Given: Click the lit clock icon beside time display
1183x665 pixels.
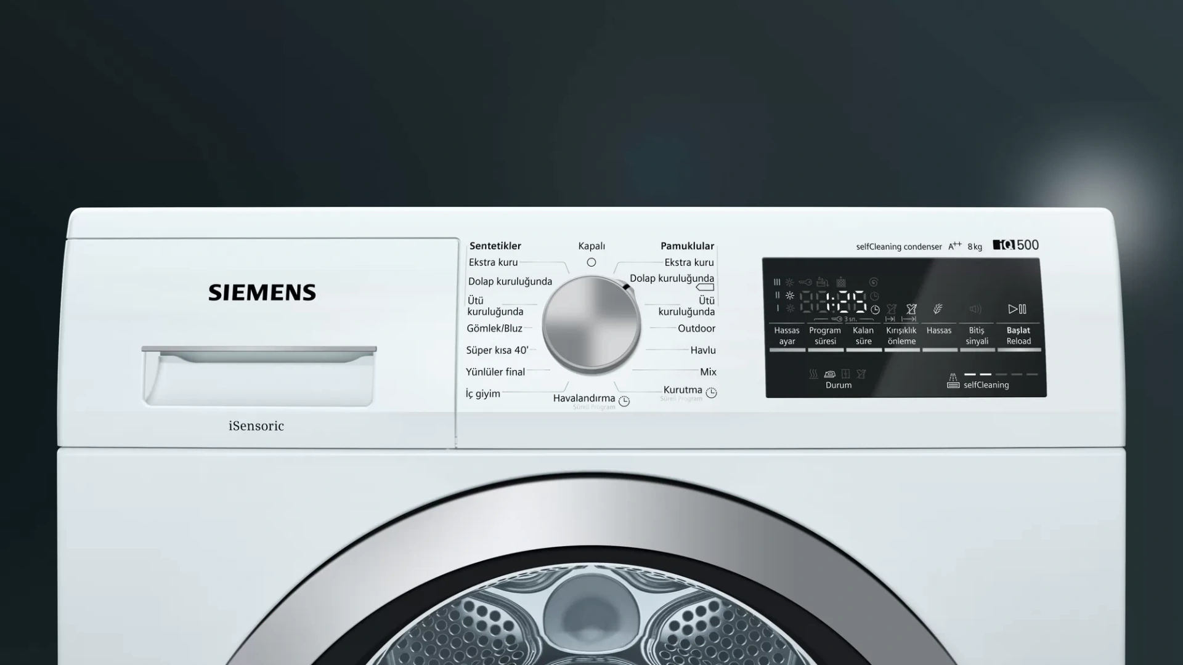Looking at the screenshot, I should 875,310.
